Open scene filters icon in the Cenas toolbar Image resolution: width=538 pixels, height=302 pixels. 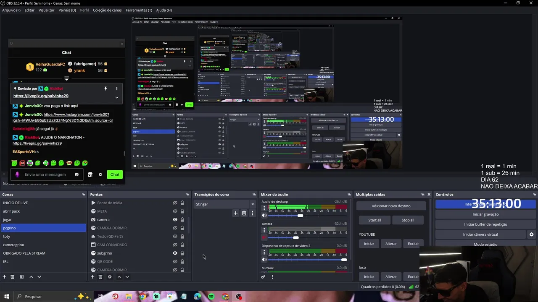(x=22, y=277)
